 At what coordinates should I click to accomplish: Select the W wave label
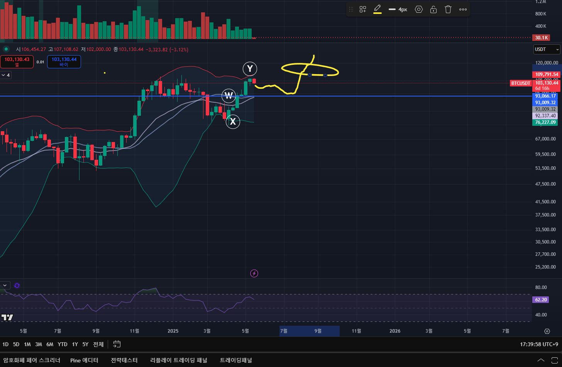coord(229,95)
